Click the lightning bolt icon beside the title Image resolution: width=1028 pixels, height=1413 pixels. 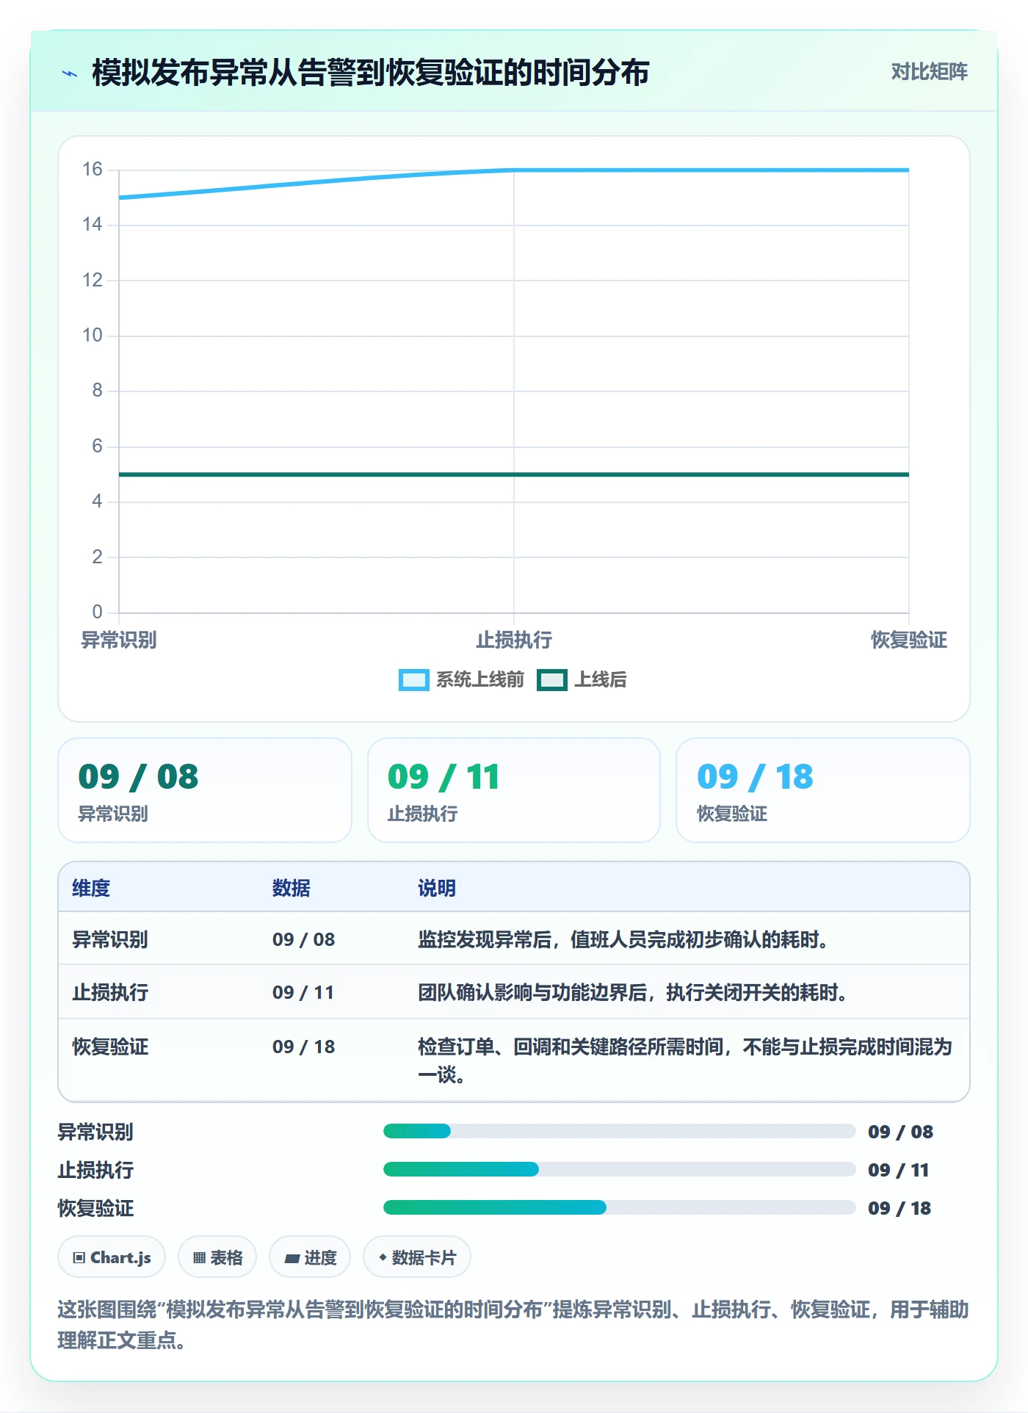tap(70, 73)
